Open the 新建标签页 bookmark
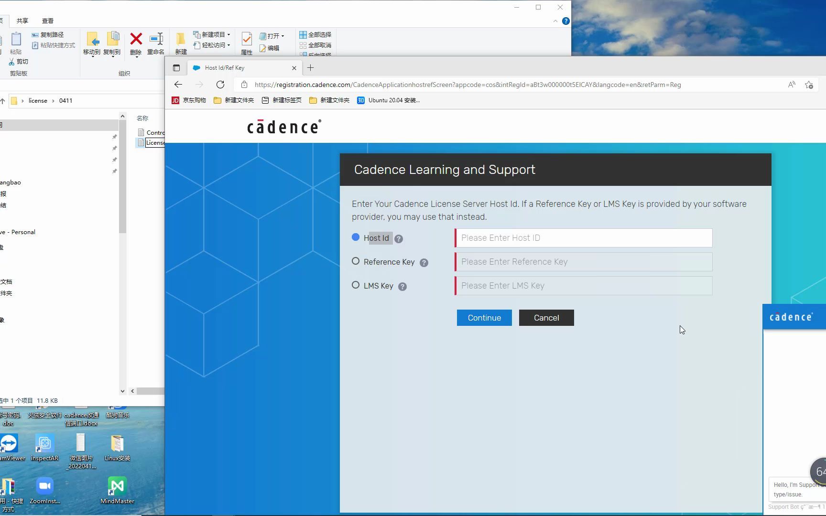 click(x=282, y=100)
